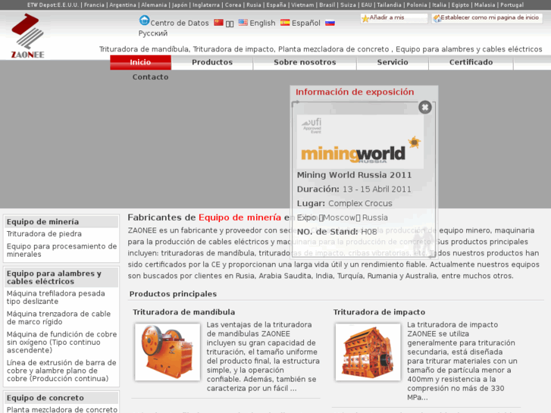Viewport: 551px width, 413px height.
Task: Open Equipo para procesamiento de minerales link
Action: [x=62, y=250]
